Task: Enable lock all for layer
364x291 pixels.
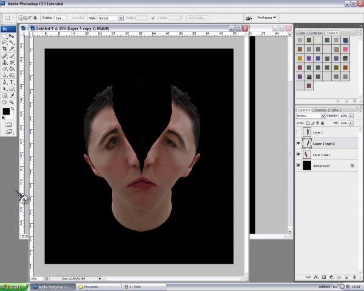Action: click(x=322, y=123)
